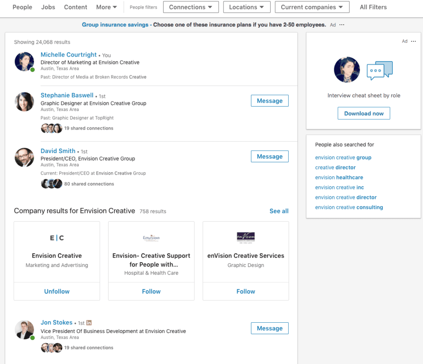Search for envision healthcare
The width and height of the screenshot is (423, 364).
339,177
